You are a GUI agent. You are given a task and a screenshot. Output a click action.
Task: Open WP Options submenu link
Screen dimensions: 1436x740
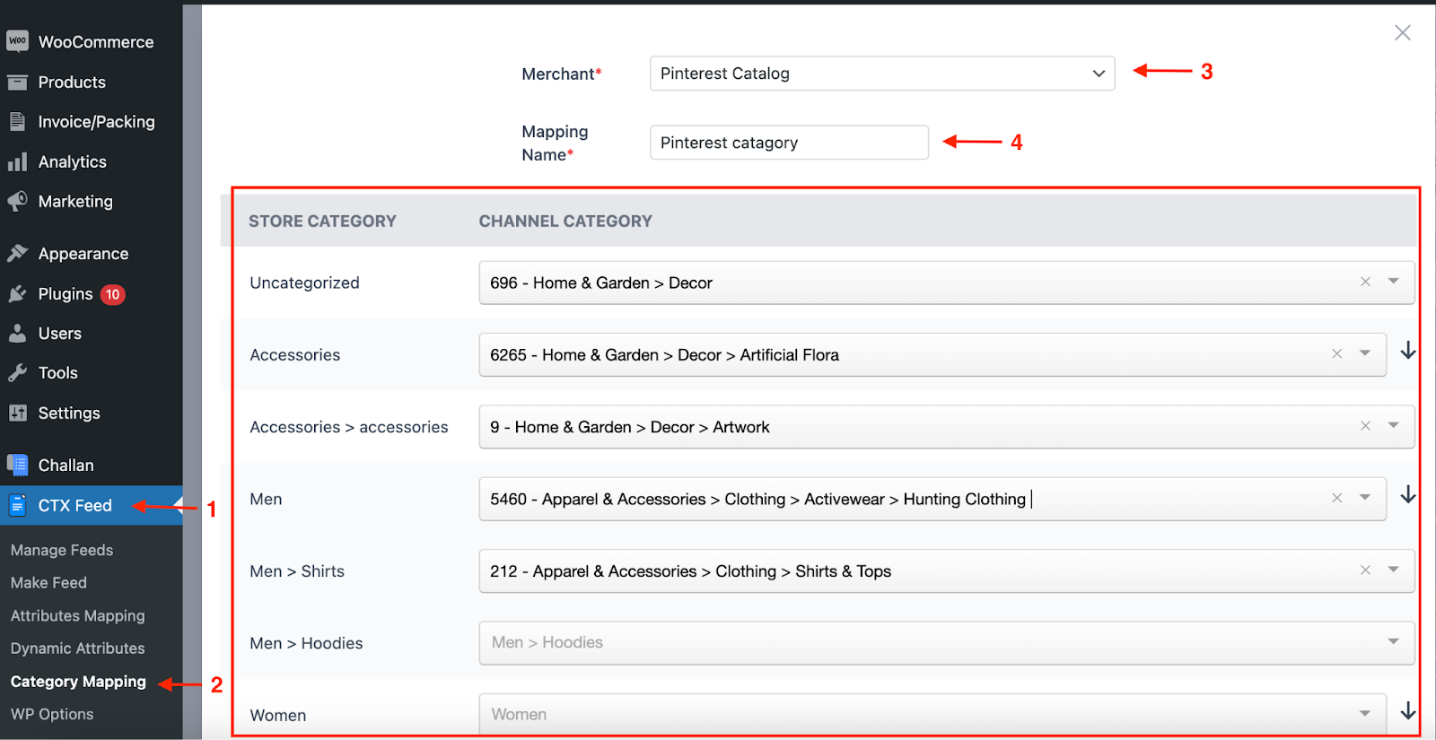52,714
